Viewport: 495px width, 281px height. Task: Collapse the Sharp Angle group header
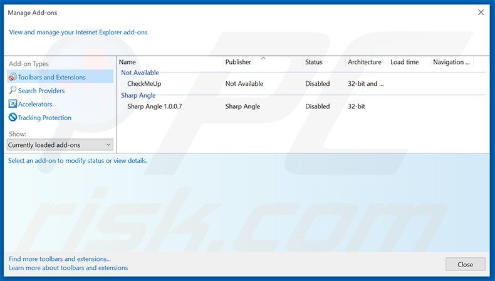(138, 95)
